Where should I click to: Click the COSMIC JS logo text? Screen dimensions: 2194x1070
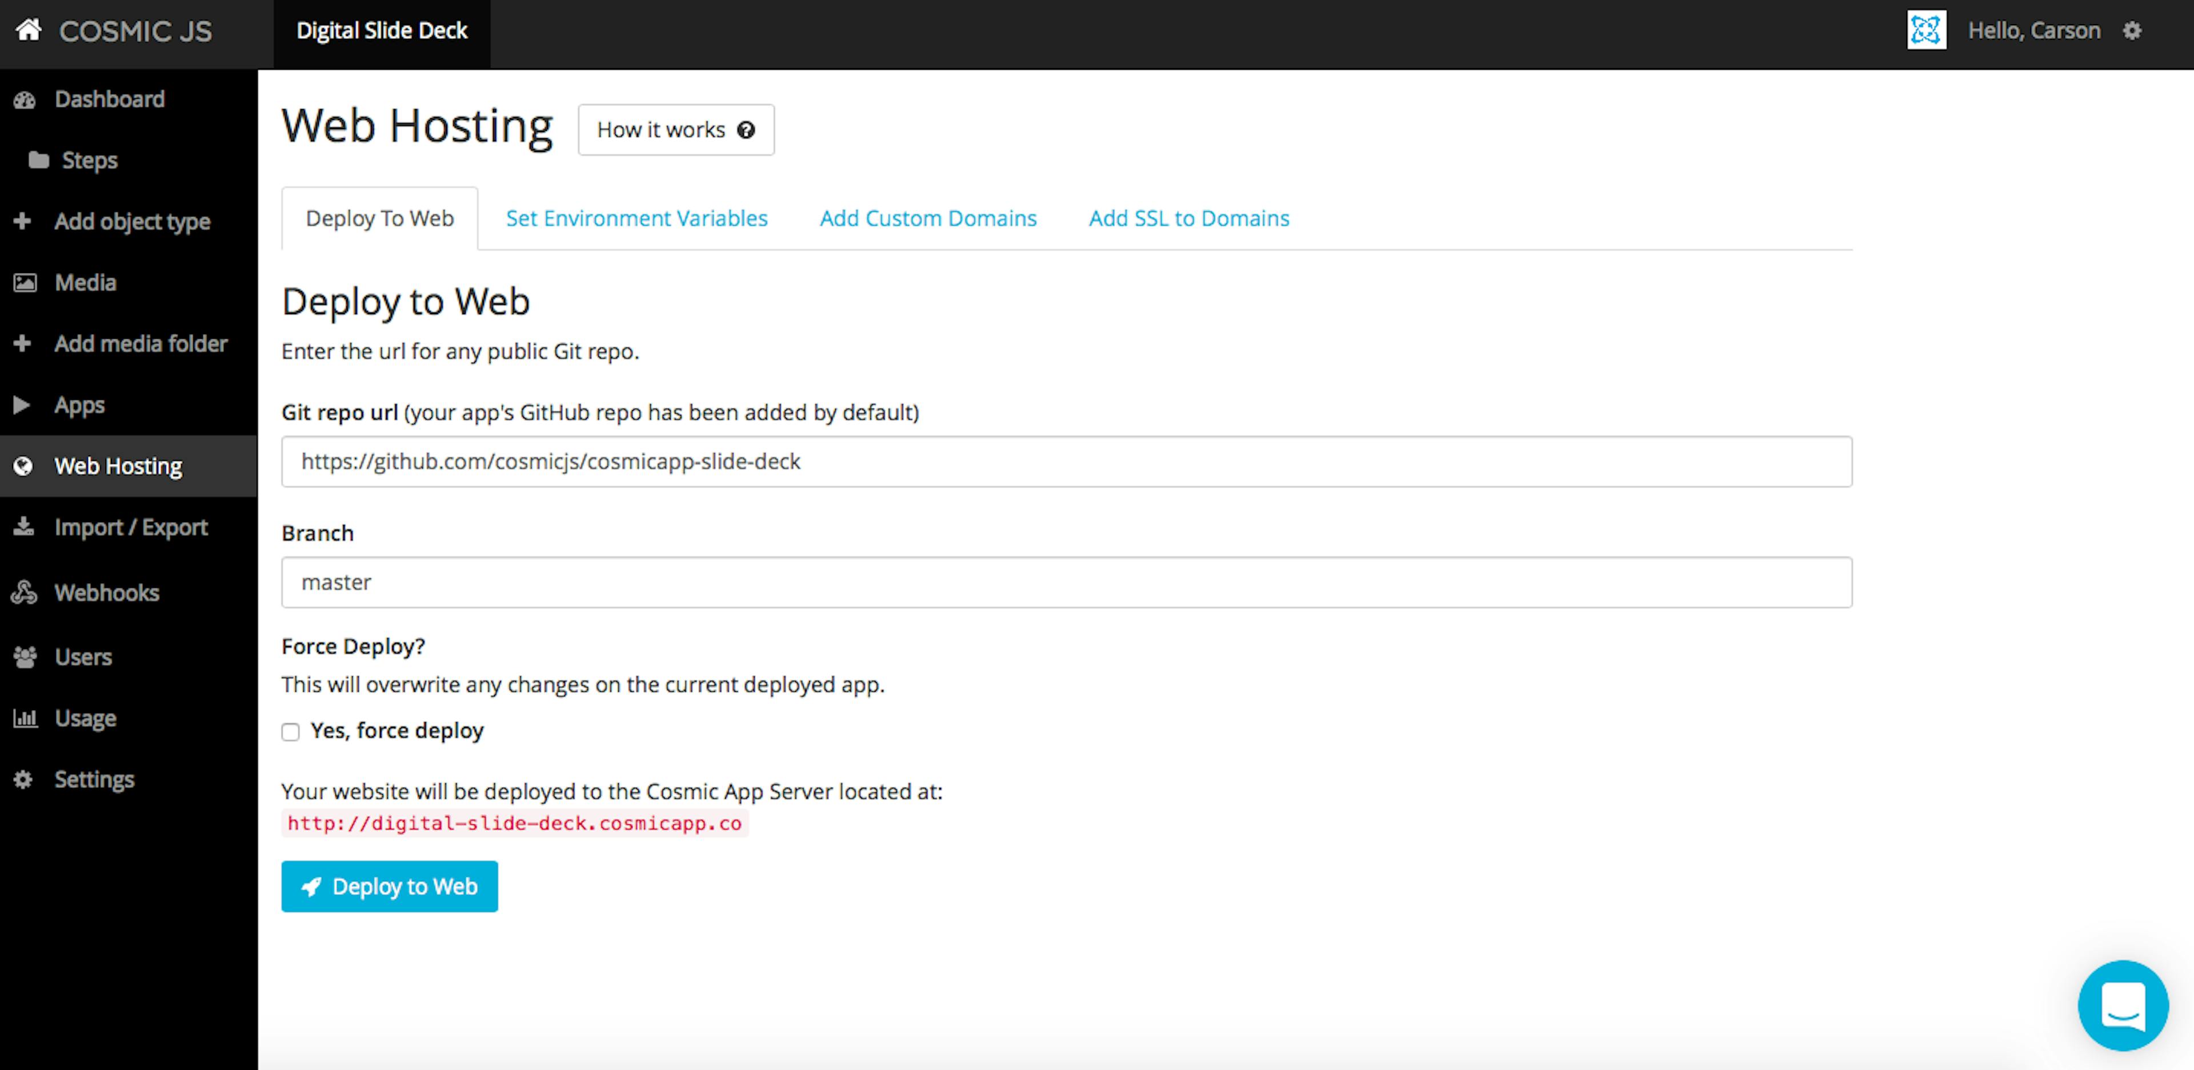(135, 31)
